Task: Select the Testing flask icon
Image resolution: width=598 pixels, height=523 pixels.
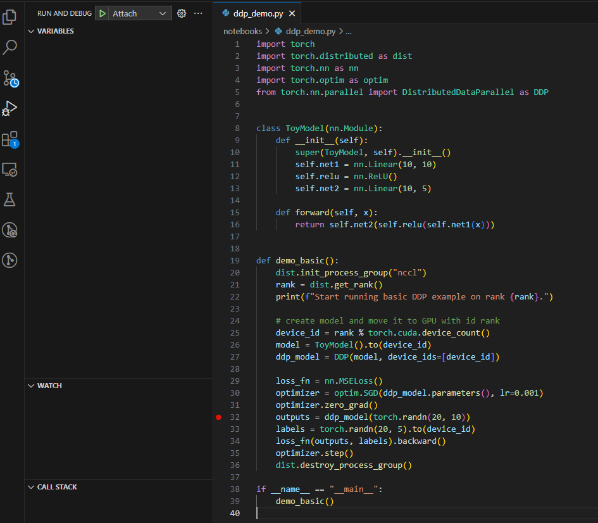Action: point(9,199)
